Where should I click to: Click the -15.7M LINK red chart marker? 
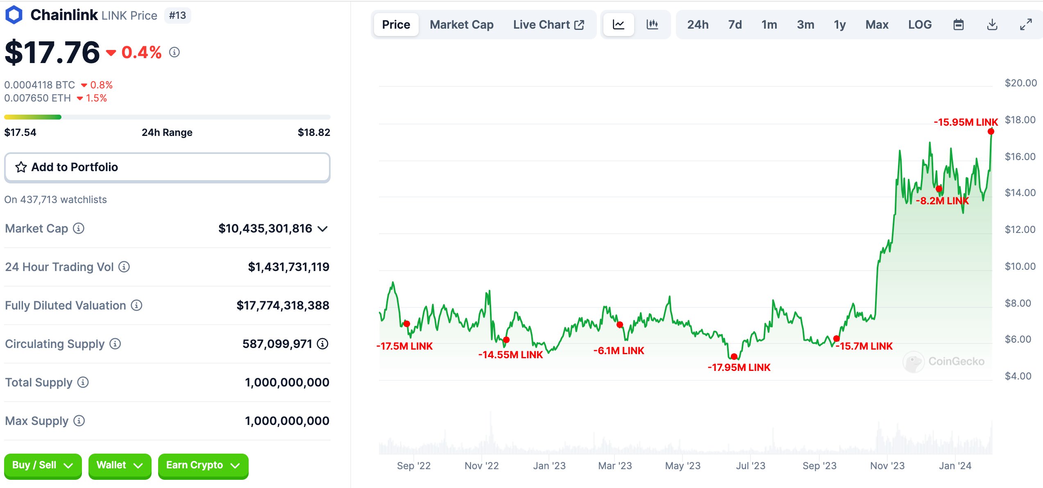(837, 339)
